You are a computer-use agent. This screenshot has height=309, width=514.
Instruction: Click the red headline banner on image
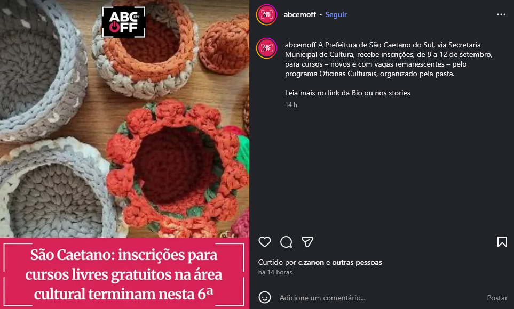tap(124, 273)
